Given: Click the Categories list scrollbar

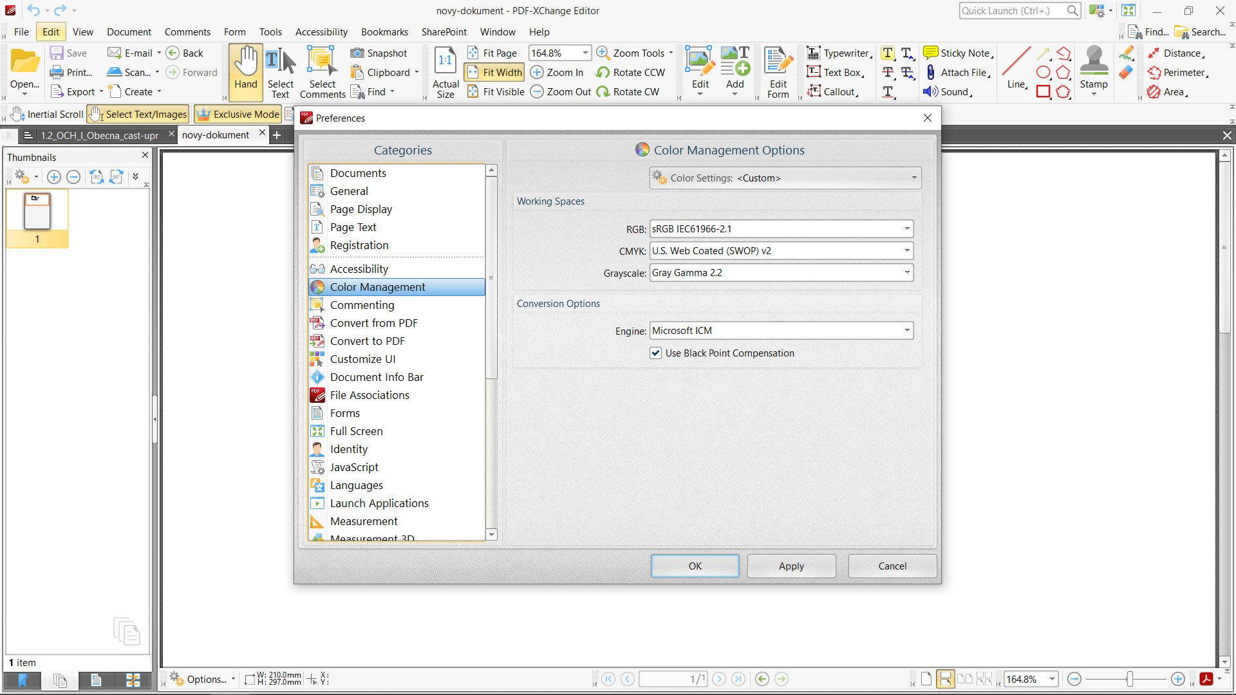Looking at the screenshot, I should [x=492, y=278].
